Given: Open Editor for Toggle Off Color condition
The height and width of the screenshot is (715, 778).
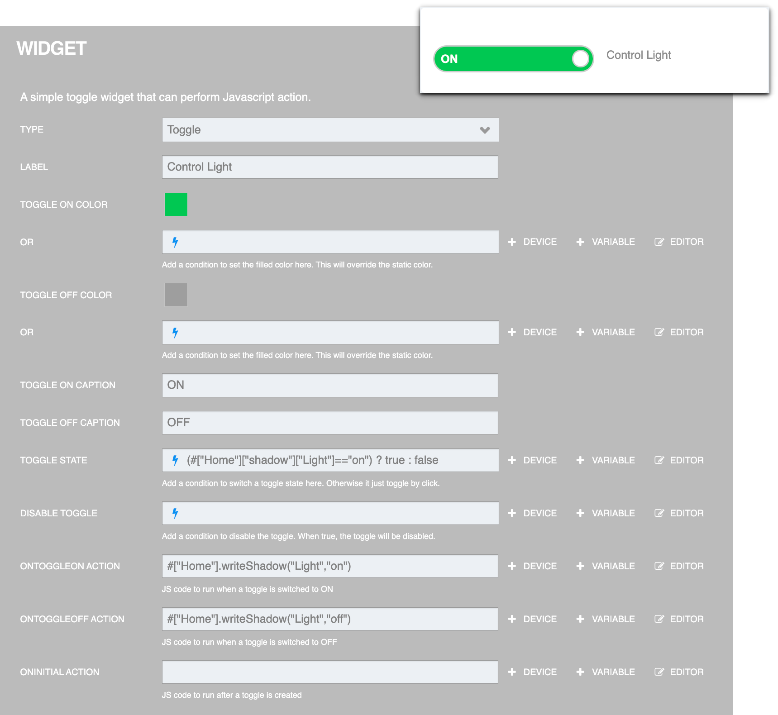Looking at the screenshot, I should (x=679, y=332).
